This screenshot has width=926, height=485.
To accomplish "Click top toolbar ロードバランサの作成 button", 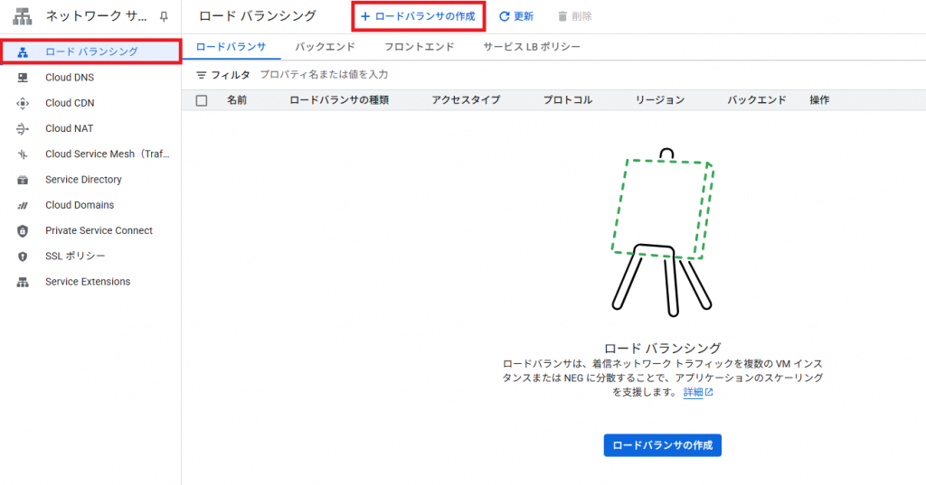I will [x=418, y=16].
